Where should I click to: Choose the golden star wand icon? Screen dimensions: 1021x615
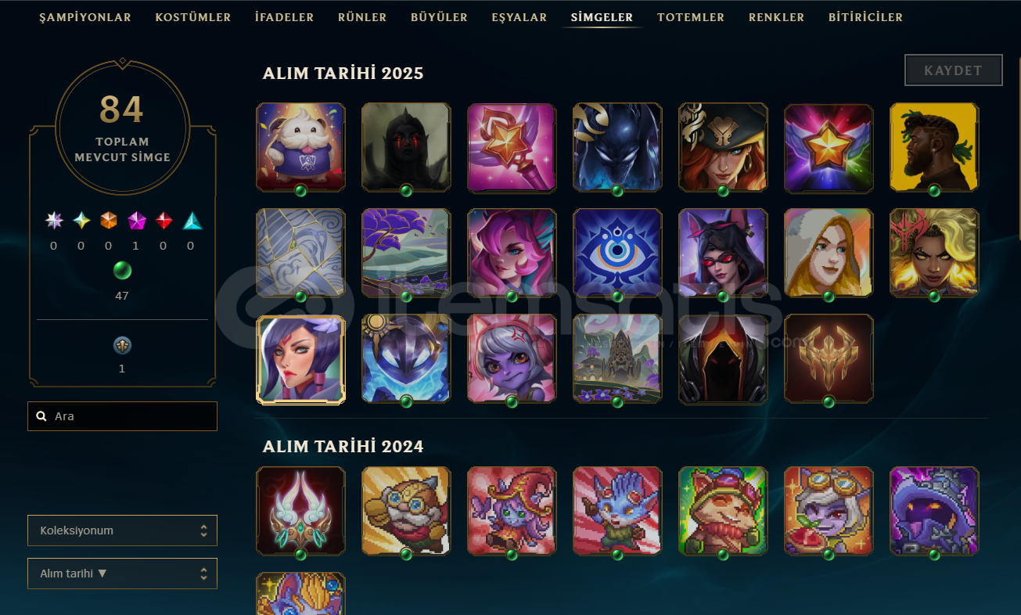coord(512,147)
